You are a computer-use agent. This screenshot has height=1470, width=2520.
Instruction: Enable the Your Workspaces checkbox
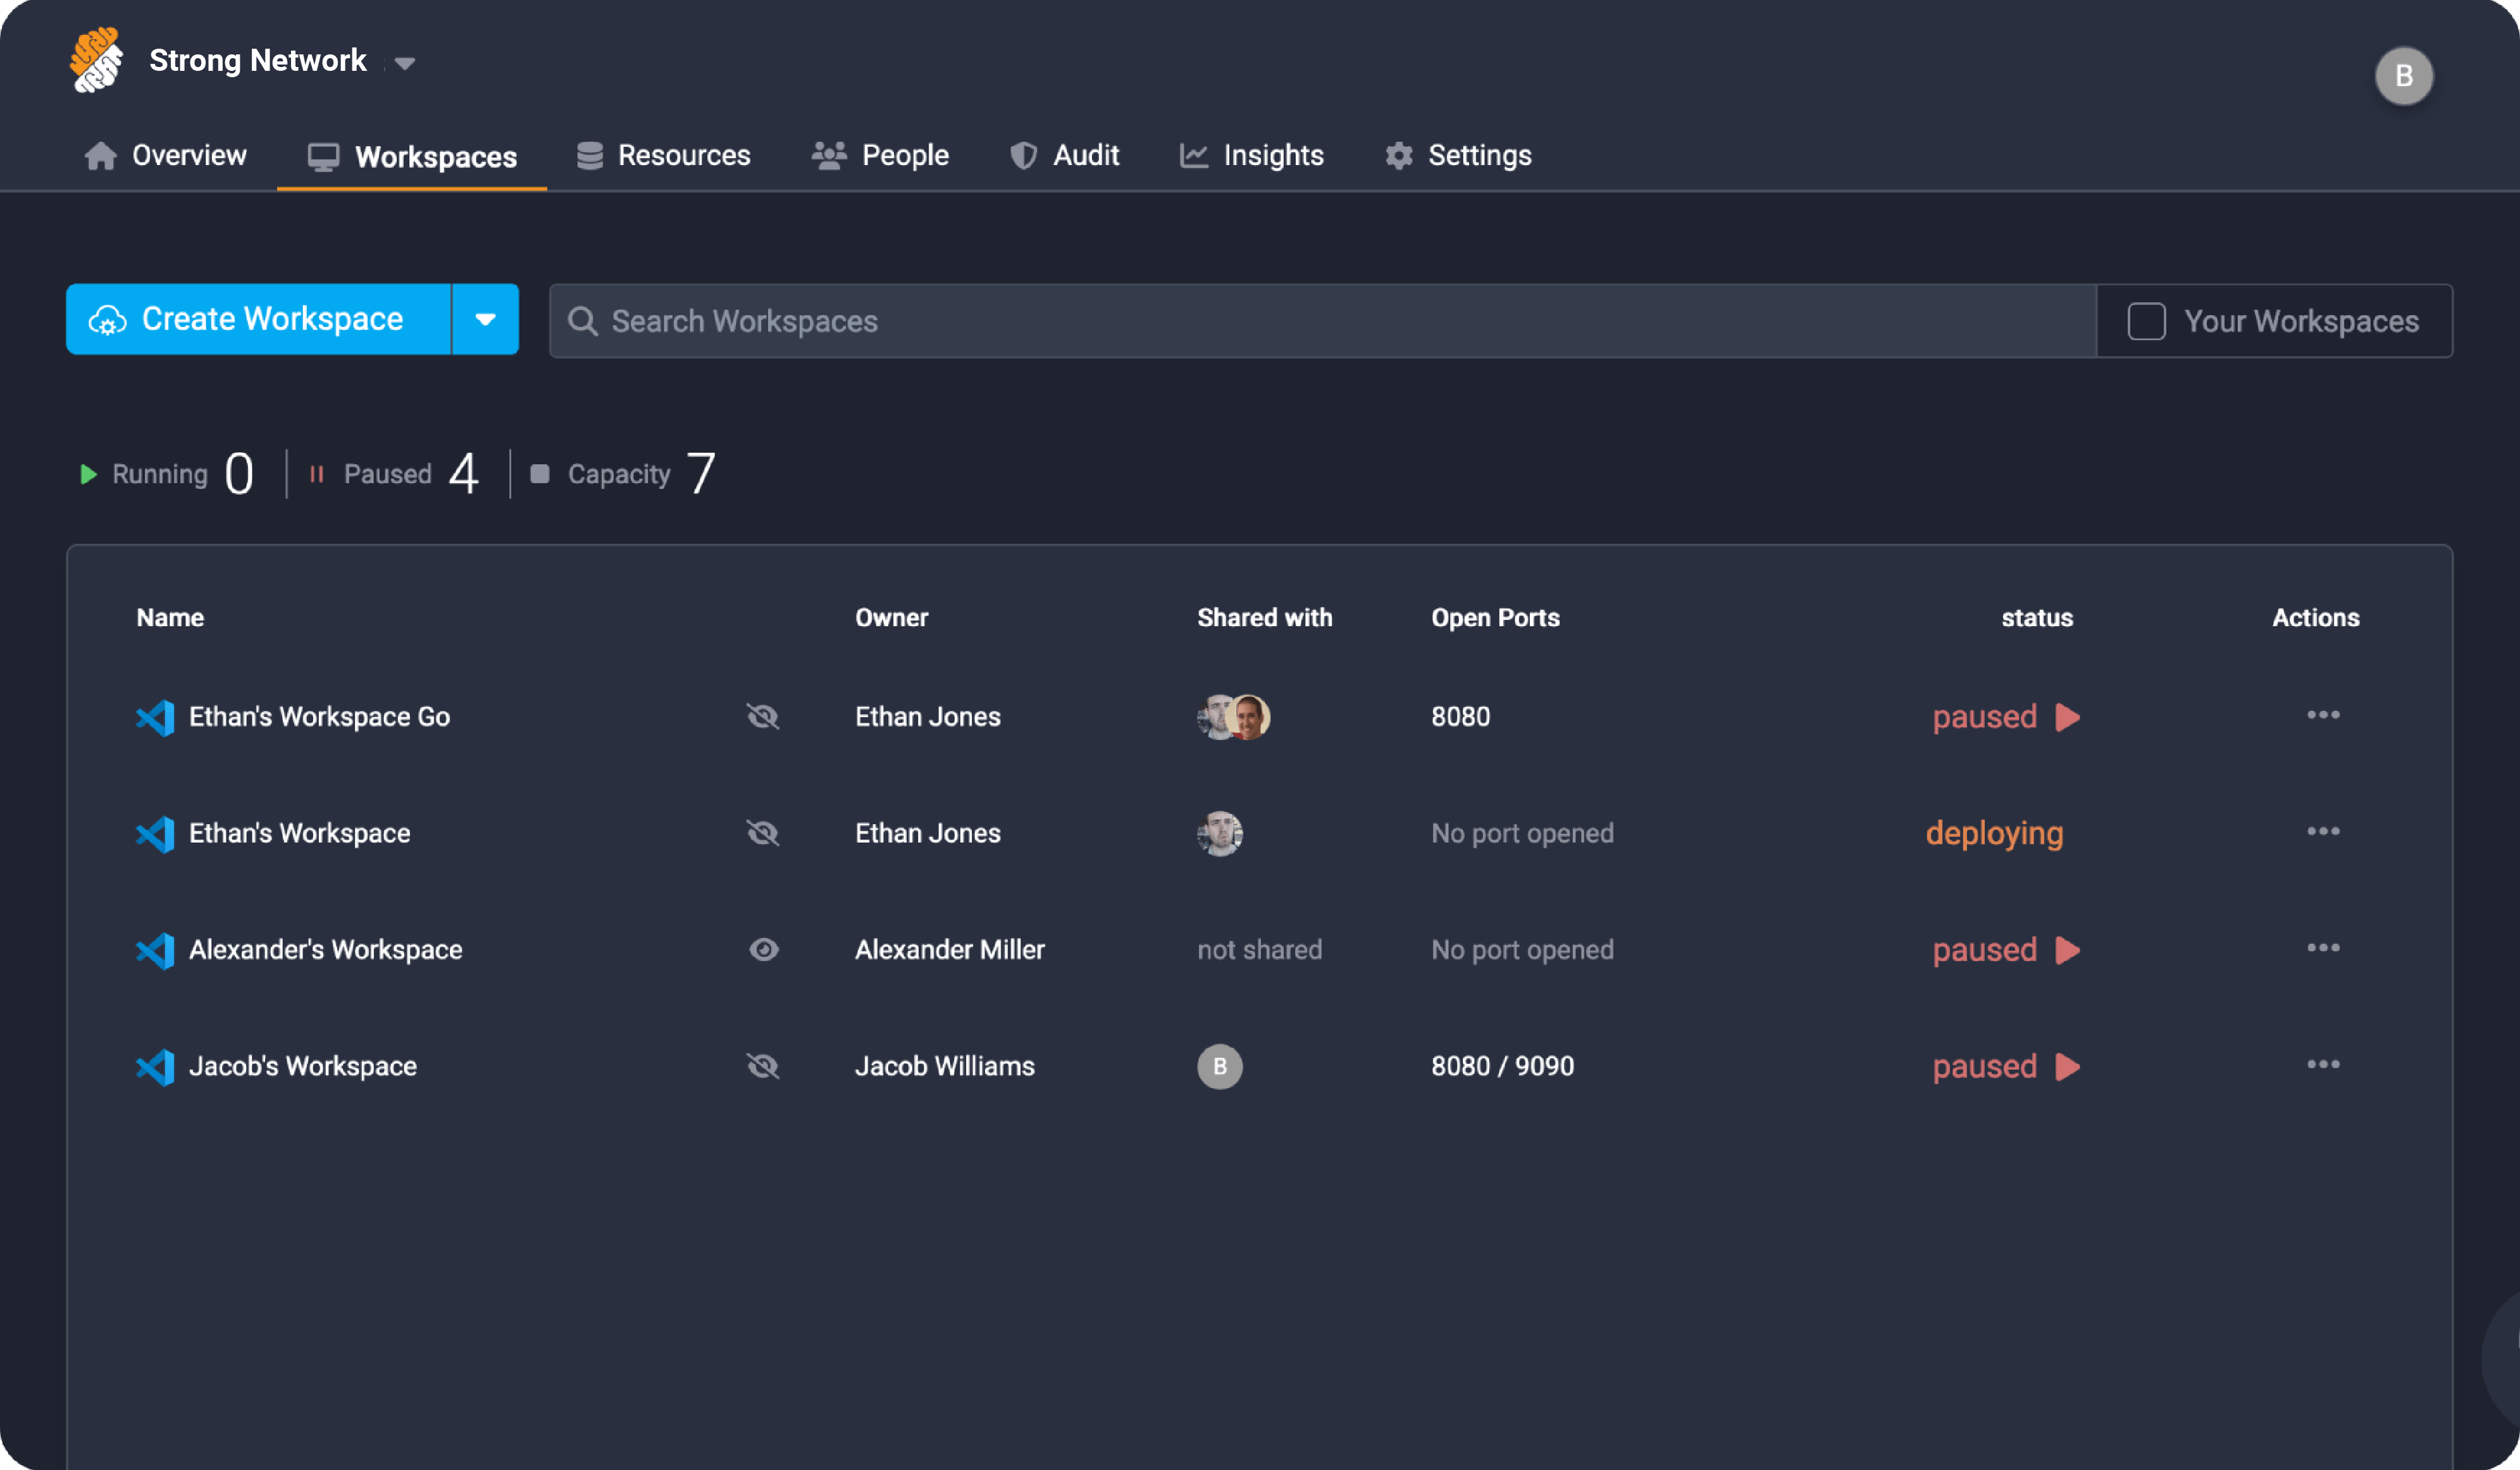coord(2146,320)
